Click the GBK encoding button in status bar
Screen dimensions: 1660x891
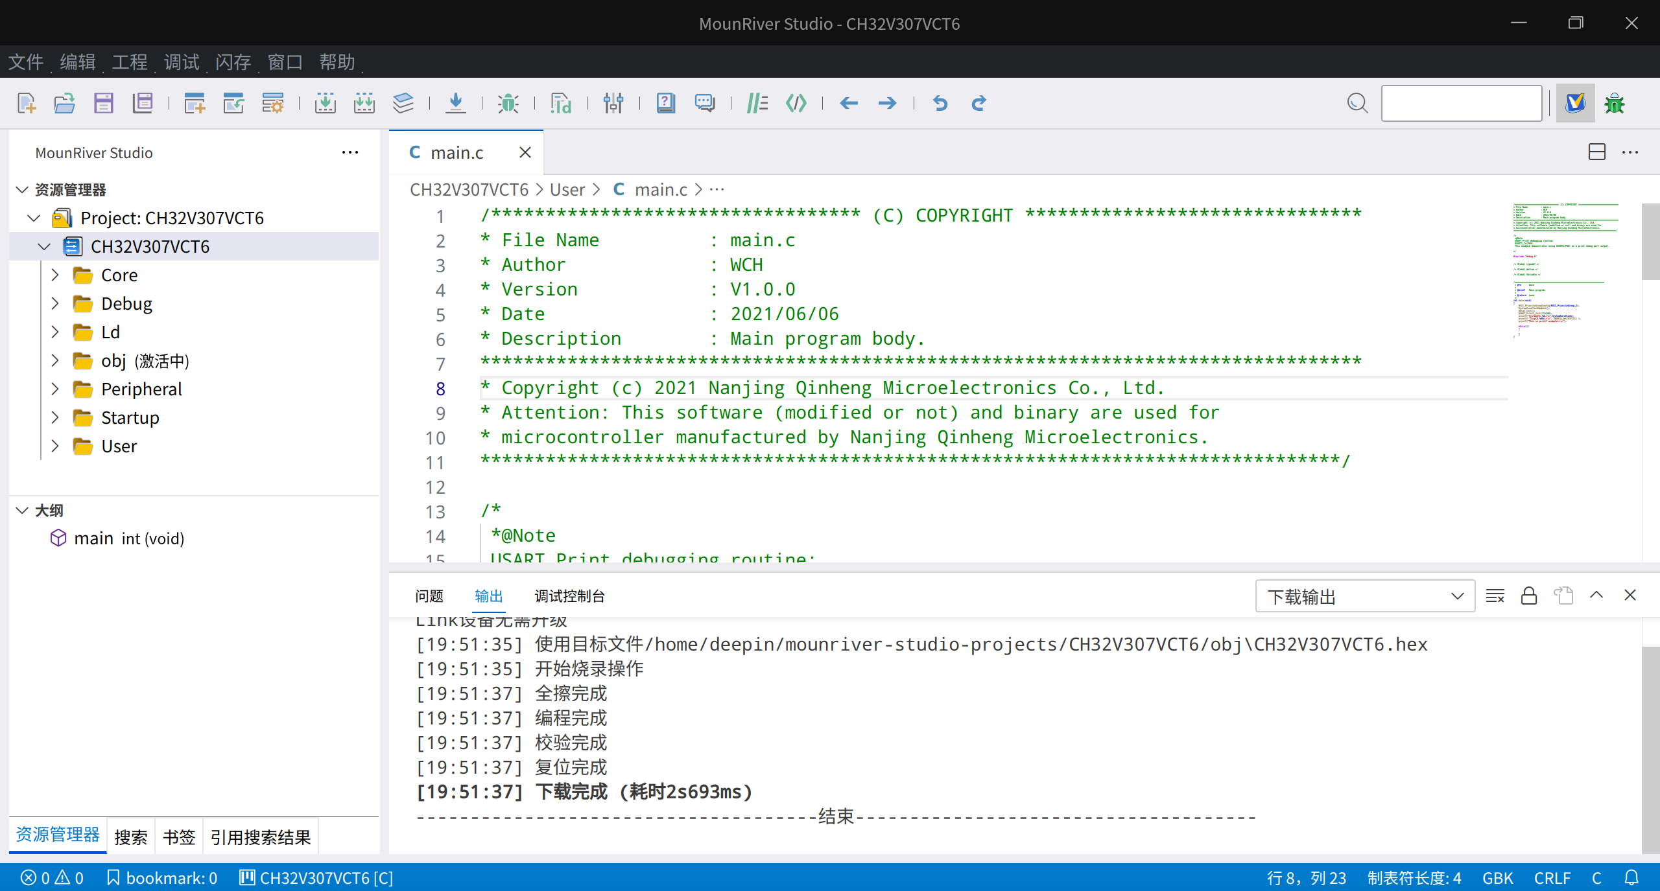click(x=1497, y=878)
